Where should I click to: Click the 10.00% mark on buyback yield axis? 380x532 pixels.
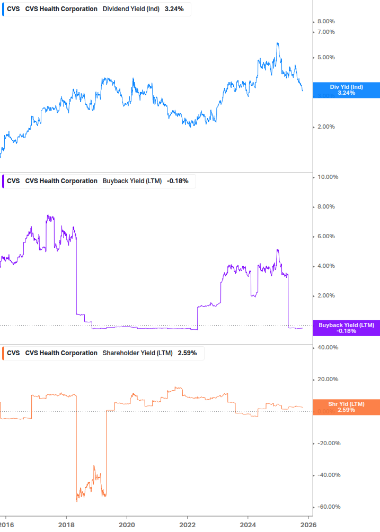pos(327,177)
